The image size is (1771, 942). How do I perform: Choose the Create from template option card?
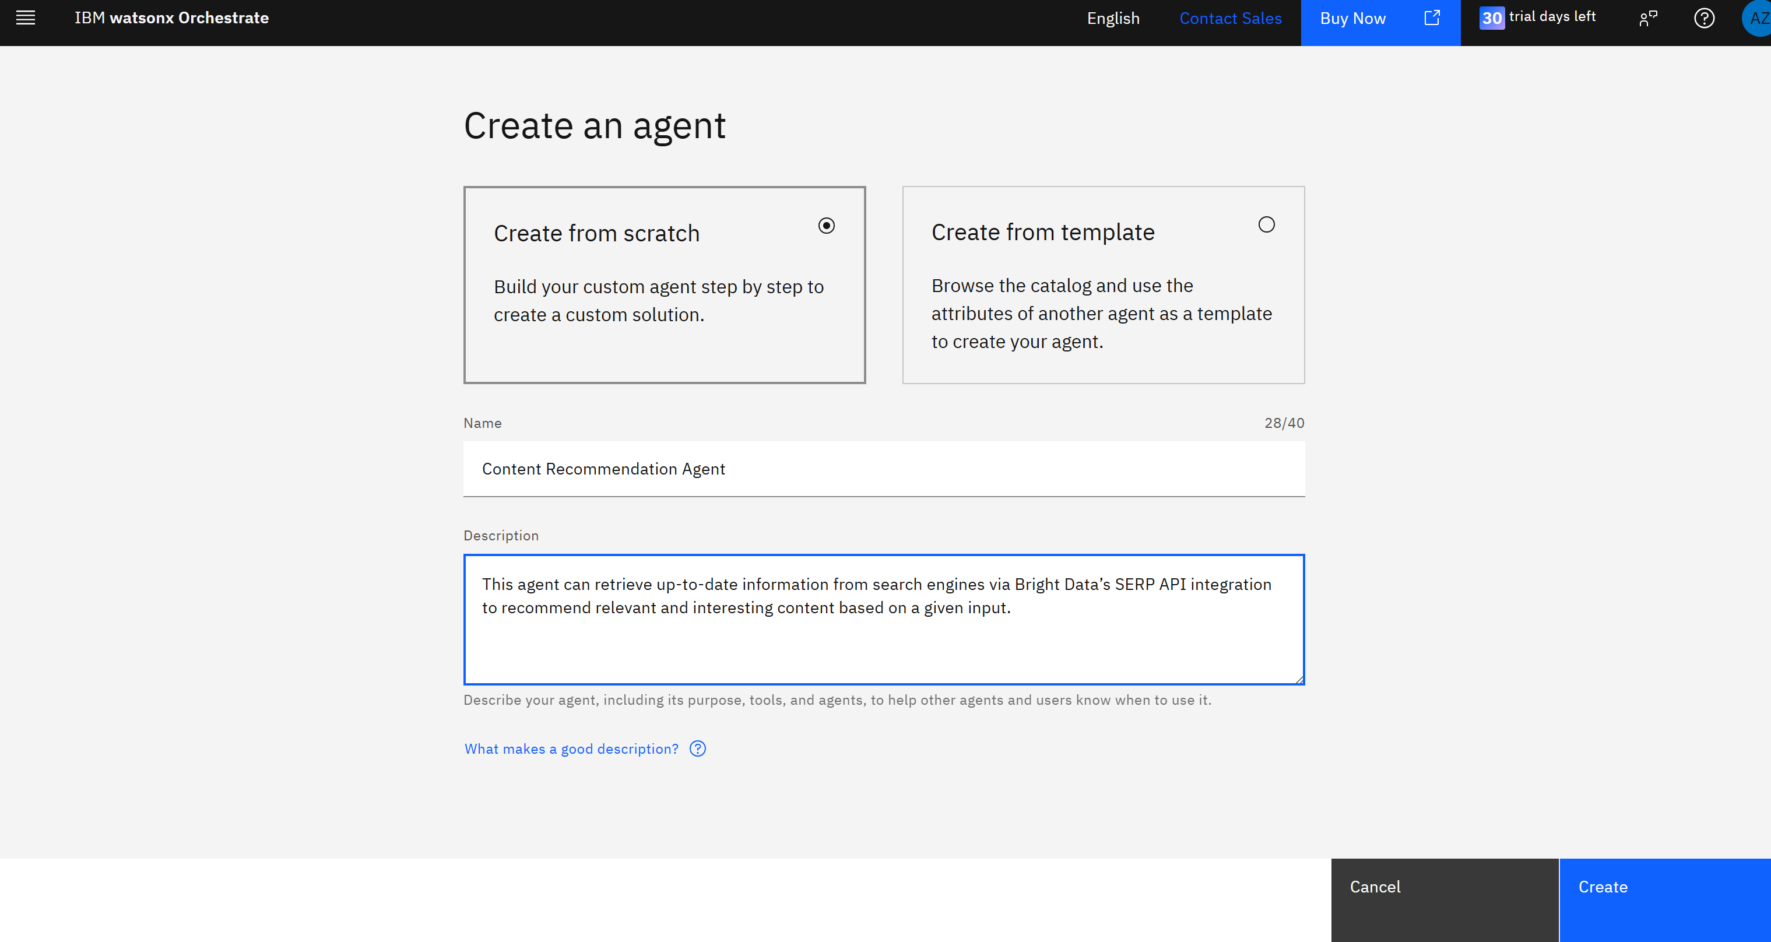tap(1103, 284)
